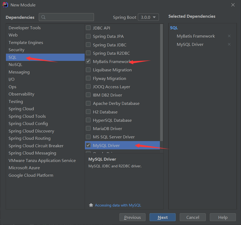Open the Accessing data with MySQL link
The image size is (241, 225).
point(118,205)
